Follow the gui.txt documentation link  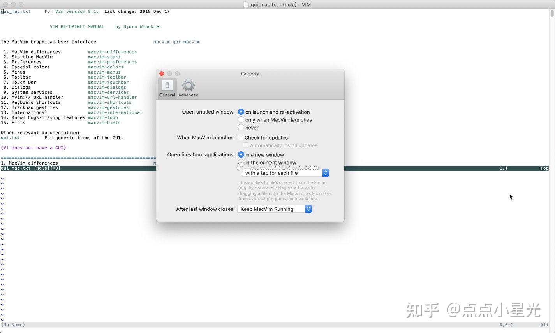coord(10,138)
